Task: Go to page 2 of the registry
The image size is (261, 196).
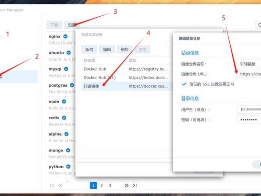Action: [101, 186]
